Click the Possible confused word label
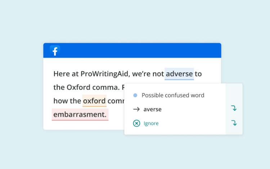270x169 pixels. [x=173, y=95]
